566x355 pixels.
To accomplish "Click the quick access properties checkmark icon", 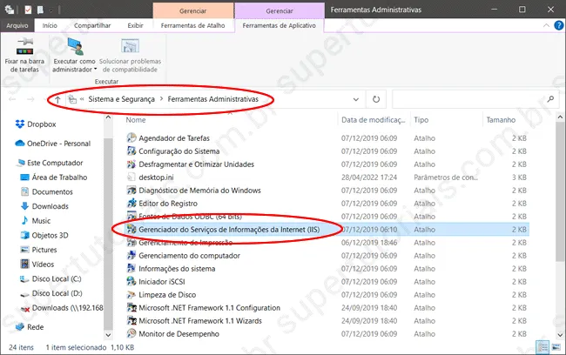I will 28,10.
